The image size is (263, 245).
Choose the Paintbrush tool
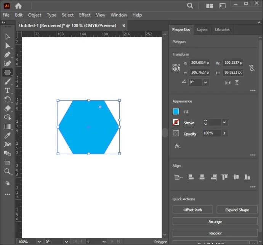(7, 82)
